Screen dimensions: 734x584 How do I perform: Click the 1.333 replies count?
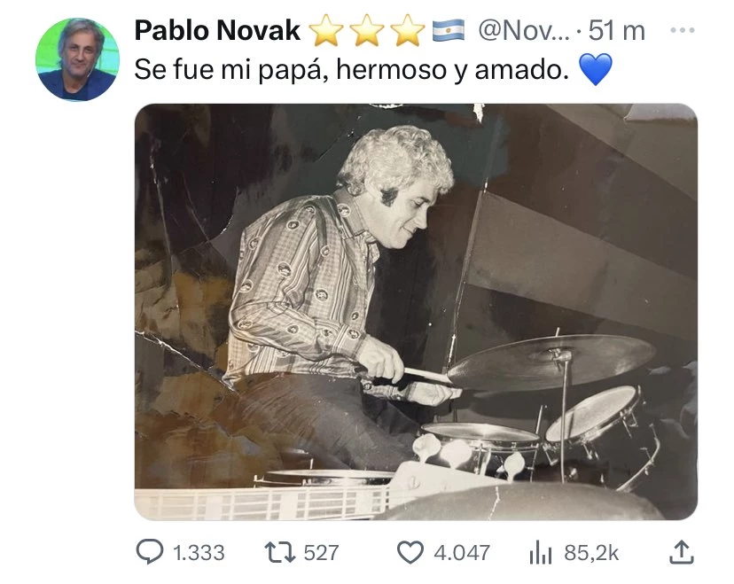(199, 553)
